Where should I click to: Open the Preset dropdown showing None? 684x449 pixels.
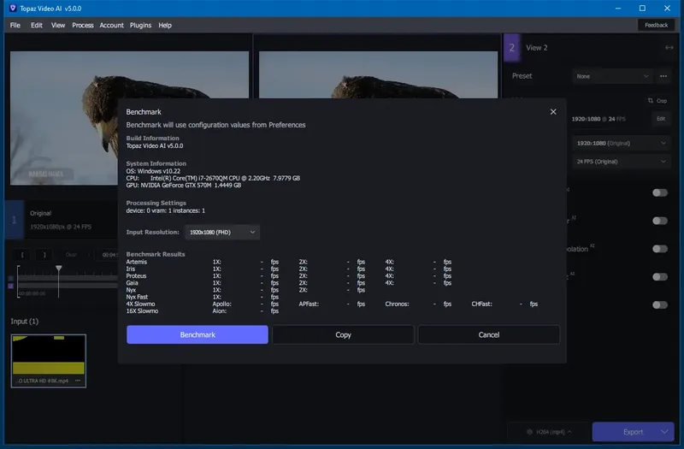click(x=612, y=76)
